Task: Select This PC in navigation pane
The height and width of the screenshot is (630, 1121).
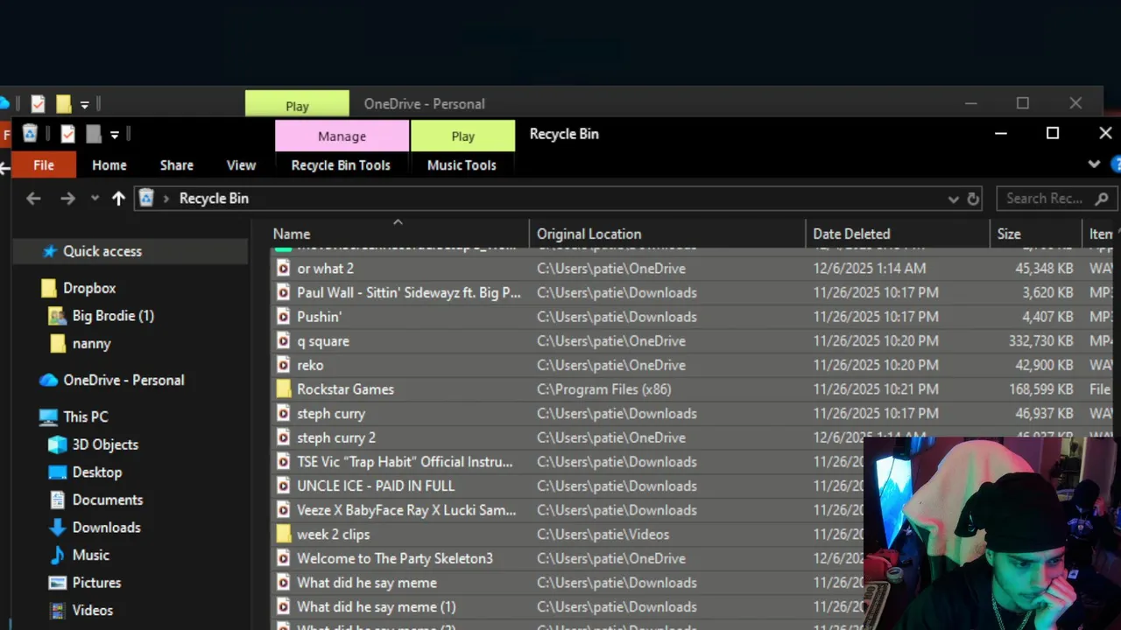Action: click(x=86, y=416)
